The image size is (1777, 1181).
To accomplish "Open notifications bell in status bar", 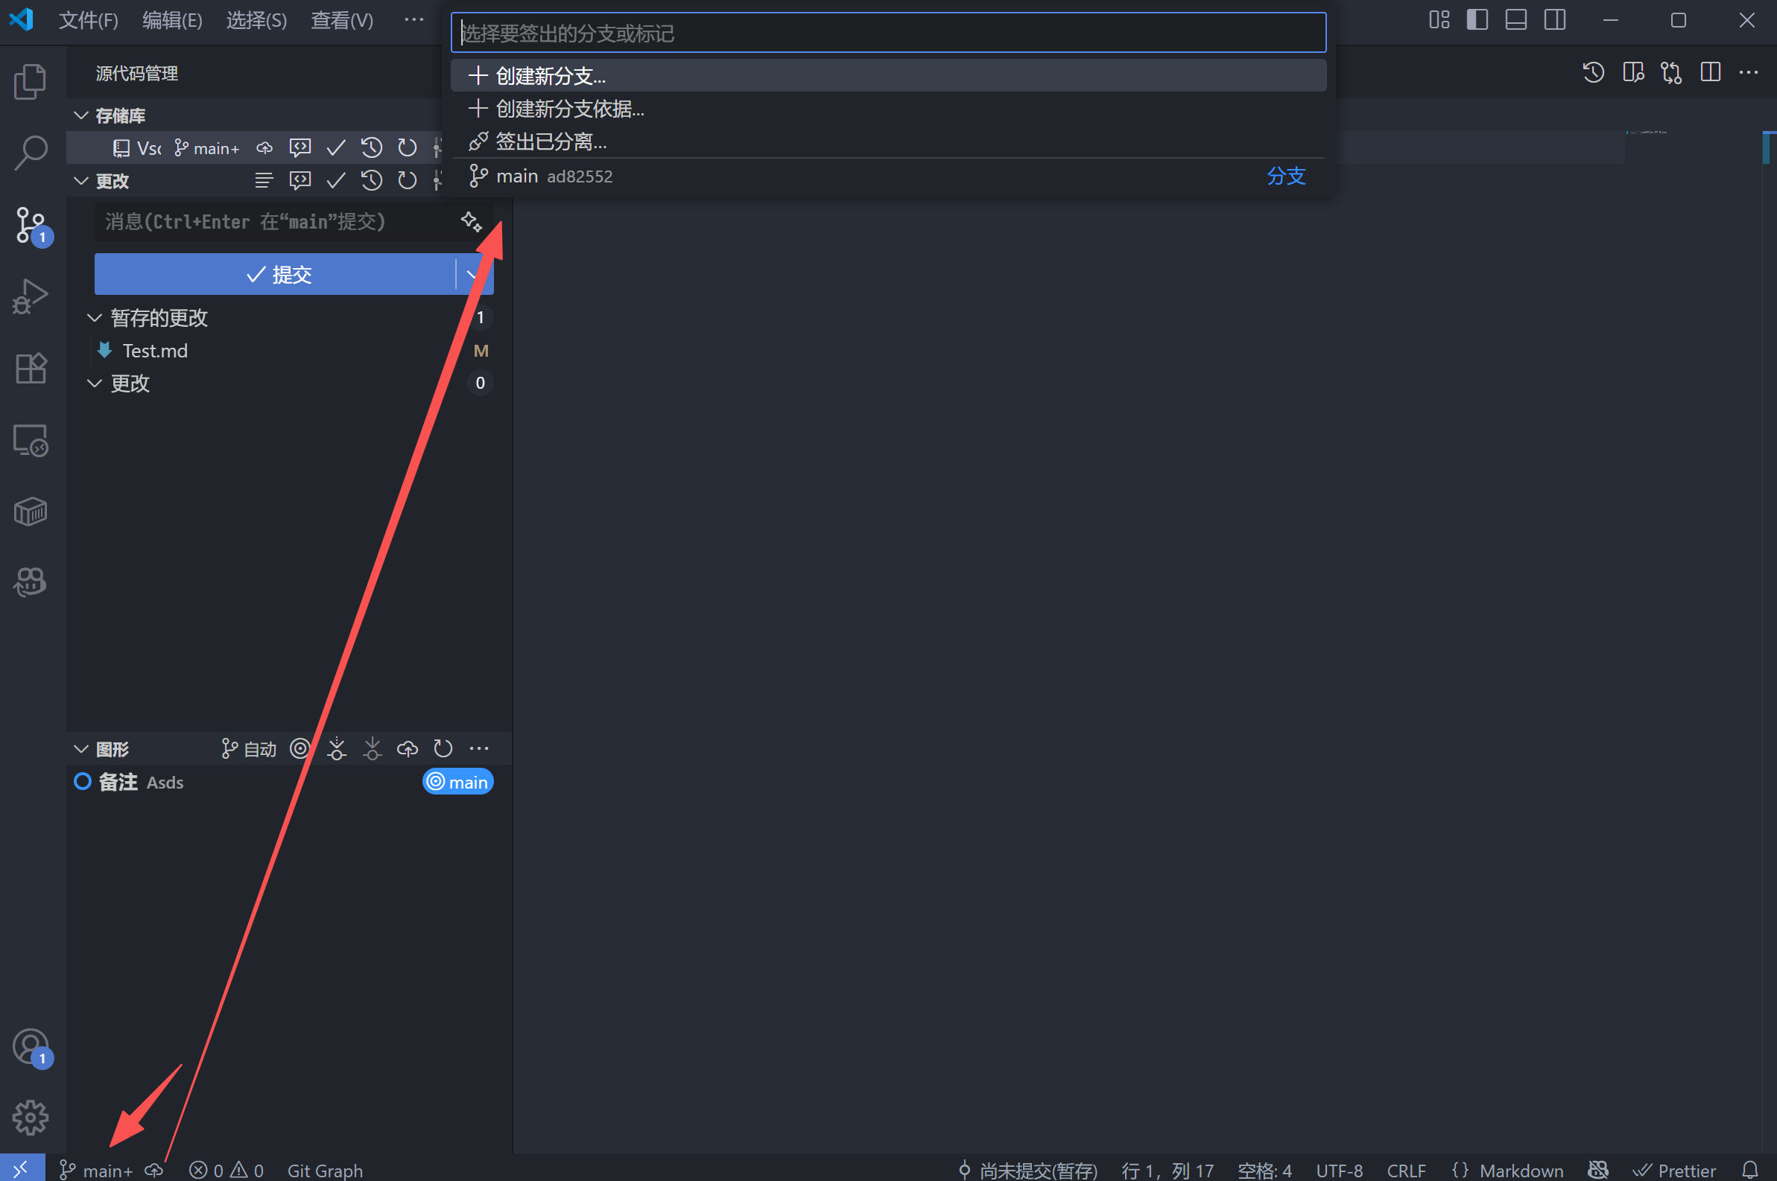I will 1750,1170.
